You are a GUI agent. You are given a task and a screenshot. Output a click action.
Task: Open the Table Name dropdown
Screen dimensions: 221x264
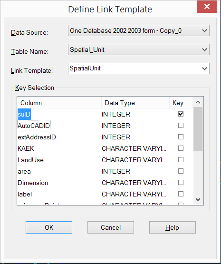139,49
